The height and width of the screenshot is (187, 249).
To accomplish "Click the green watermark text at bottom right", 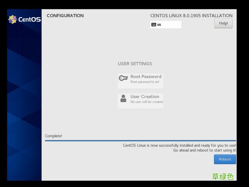I will pos(223,176).
